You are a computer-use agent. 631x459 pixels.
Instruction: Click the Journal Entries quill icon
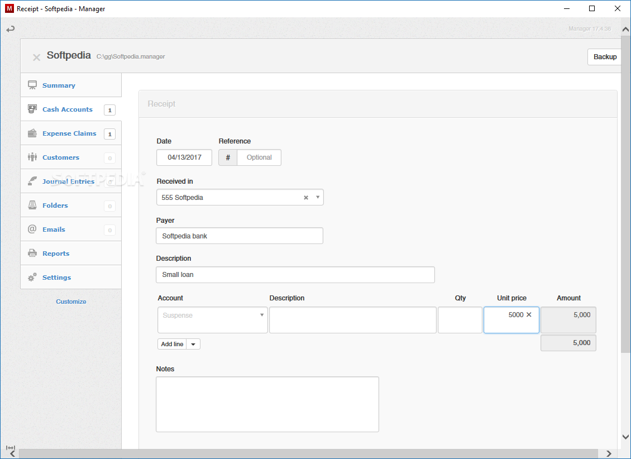32,181
